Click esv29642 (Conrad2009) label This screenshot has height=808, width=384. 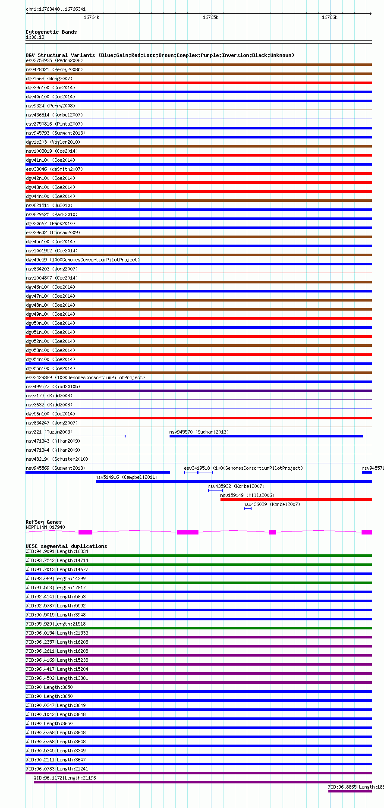(53, 233)
